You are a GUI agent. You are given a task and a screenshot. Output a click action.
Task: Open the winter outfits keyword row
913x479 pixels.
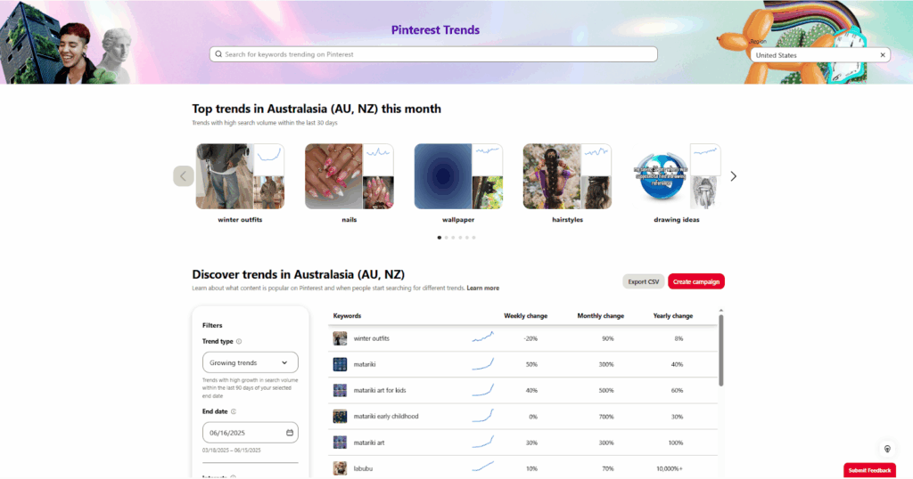522,338
